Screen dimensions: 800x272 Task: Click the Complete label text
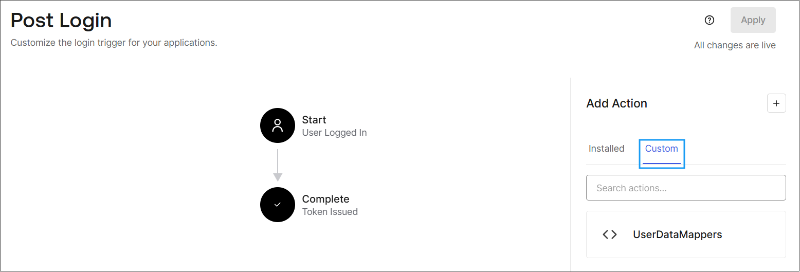[325, 199]
